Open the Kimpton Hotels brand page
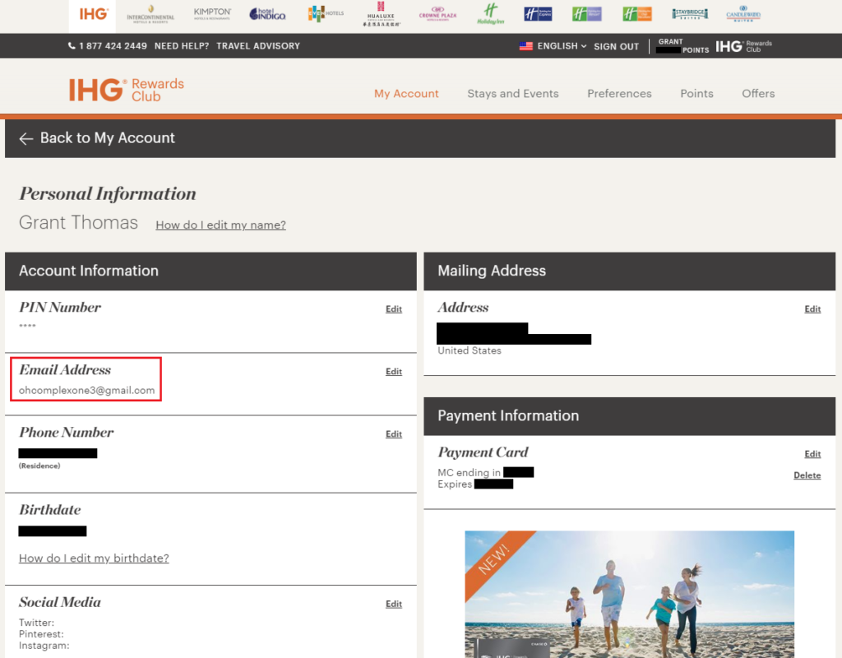Image resolution: width=842 pixels, height=658 pixels. (x=212, y=14)
